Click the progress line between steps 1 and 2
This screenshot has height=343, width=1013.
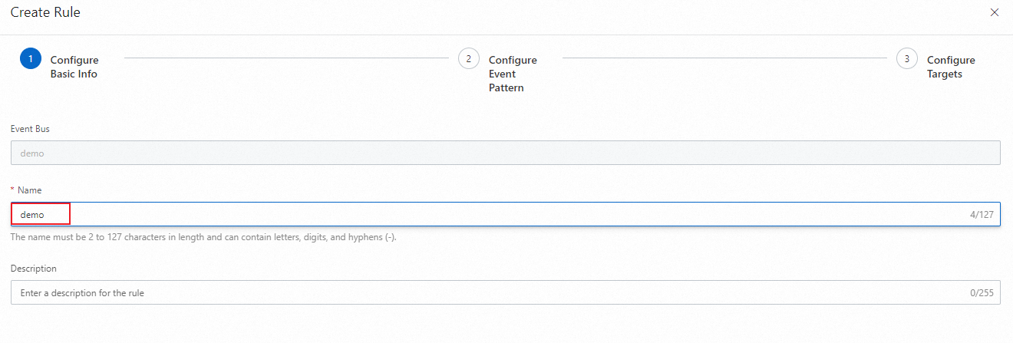click(286, 58)
